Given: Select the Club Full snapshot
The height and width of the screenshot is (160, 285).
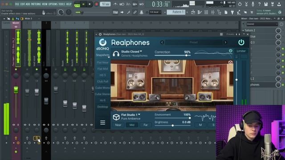Looking at the screenshot, I should (102, 81).
